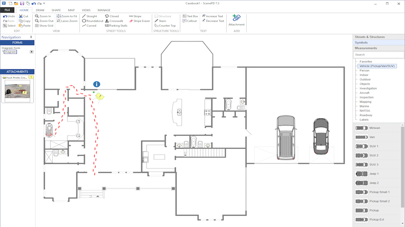
Task: Select Investigation symbol category
Action: [x=368, y=89]
